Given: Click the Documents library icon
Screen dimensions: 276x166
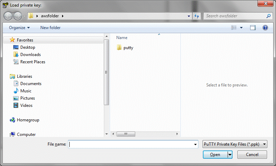Looking at the screenshot, I should [16, 83].
